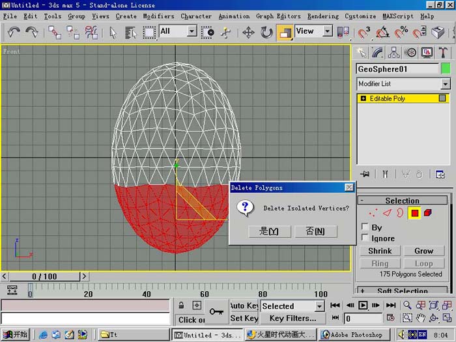The height and width of the screenshot is (342, 456).
Task: Open the Hierarchy command panel tab
Action: (x=393, y=53)
